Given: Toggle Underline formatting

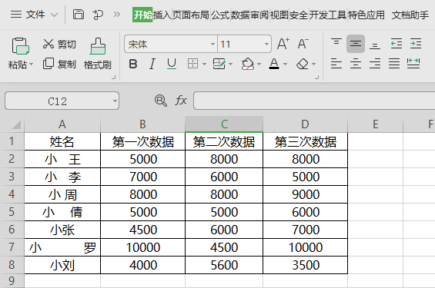Looking at the screenshot, I should [172, 64].
